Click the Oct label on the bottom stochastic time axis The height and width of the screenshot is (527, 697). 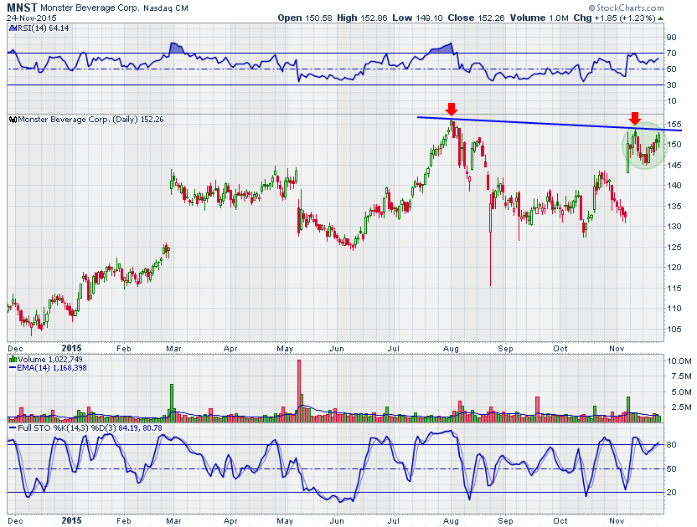tap(560, 521)
